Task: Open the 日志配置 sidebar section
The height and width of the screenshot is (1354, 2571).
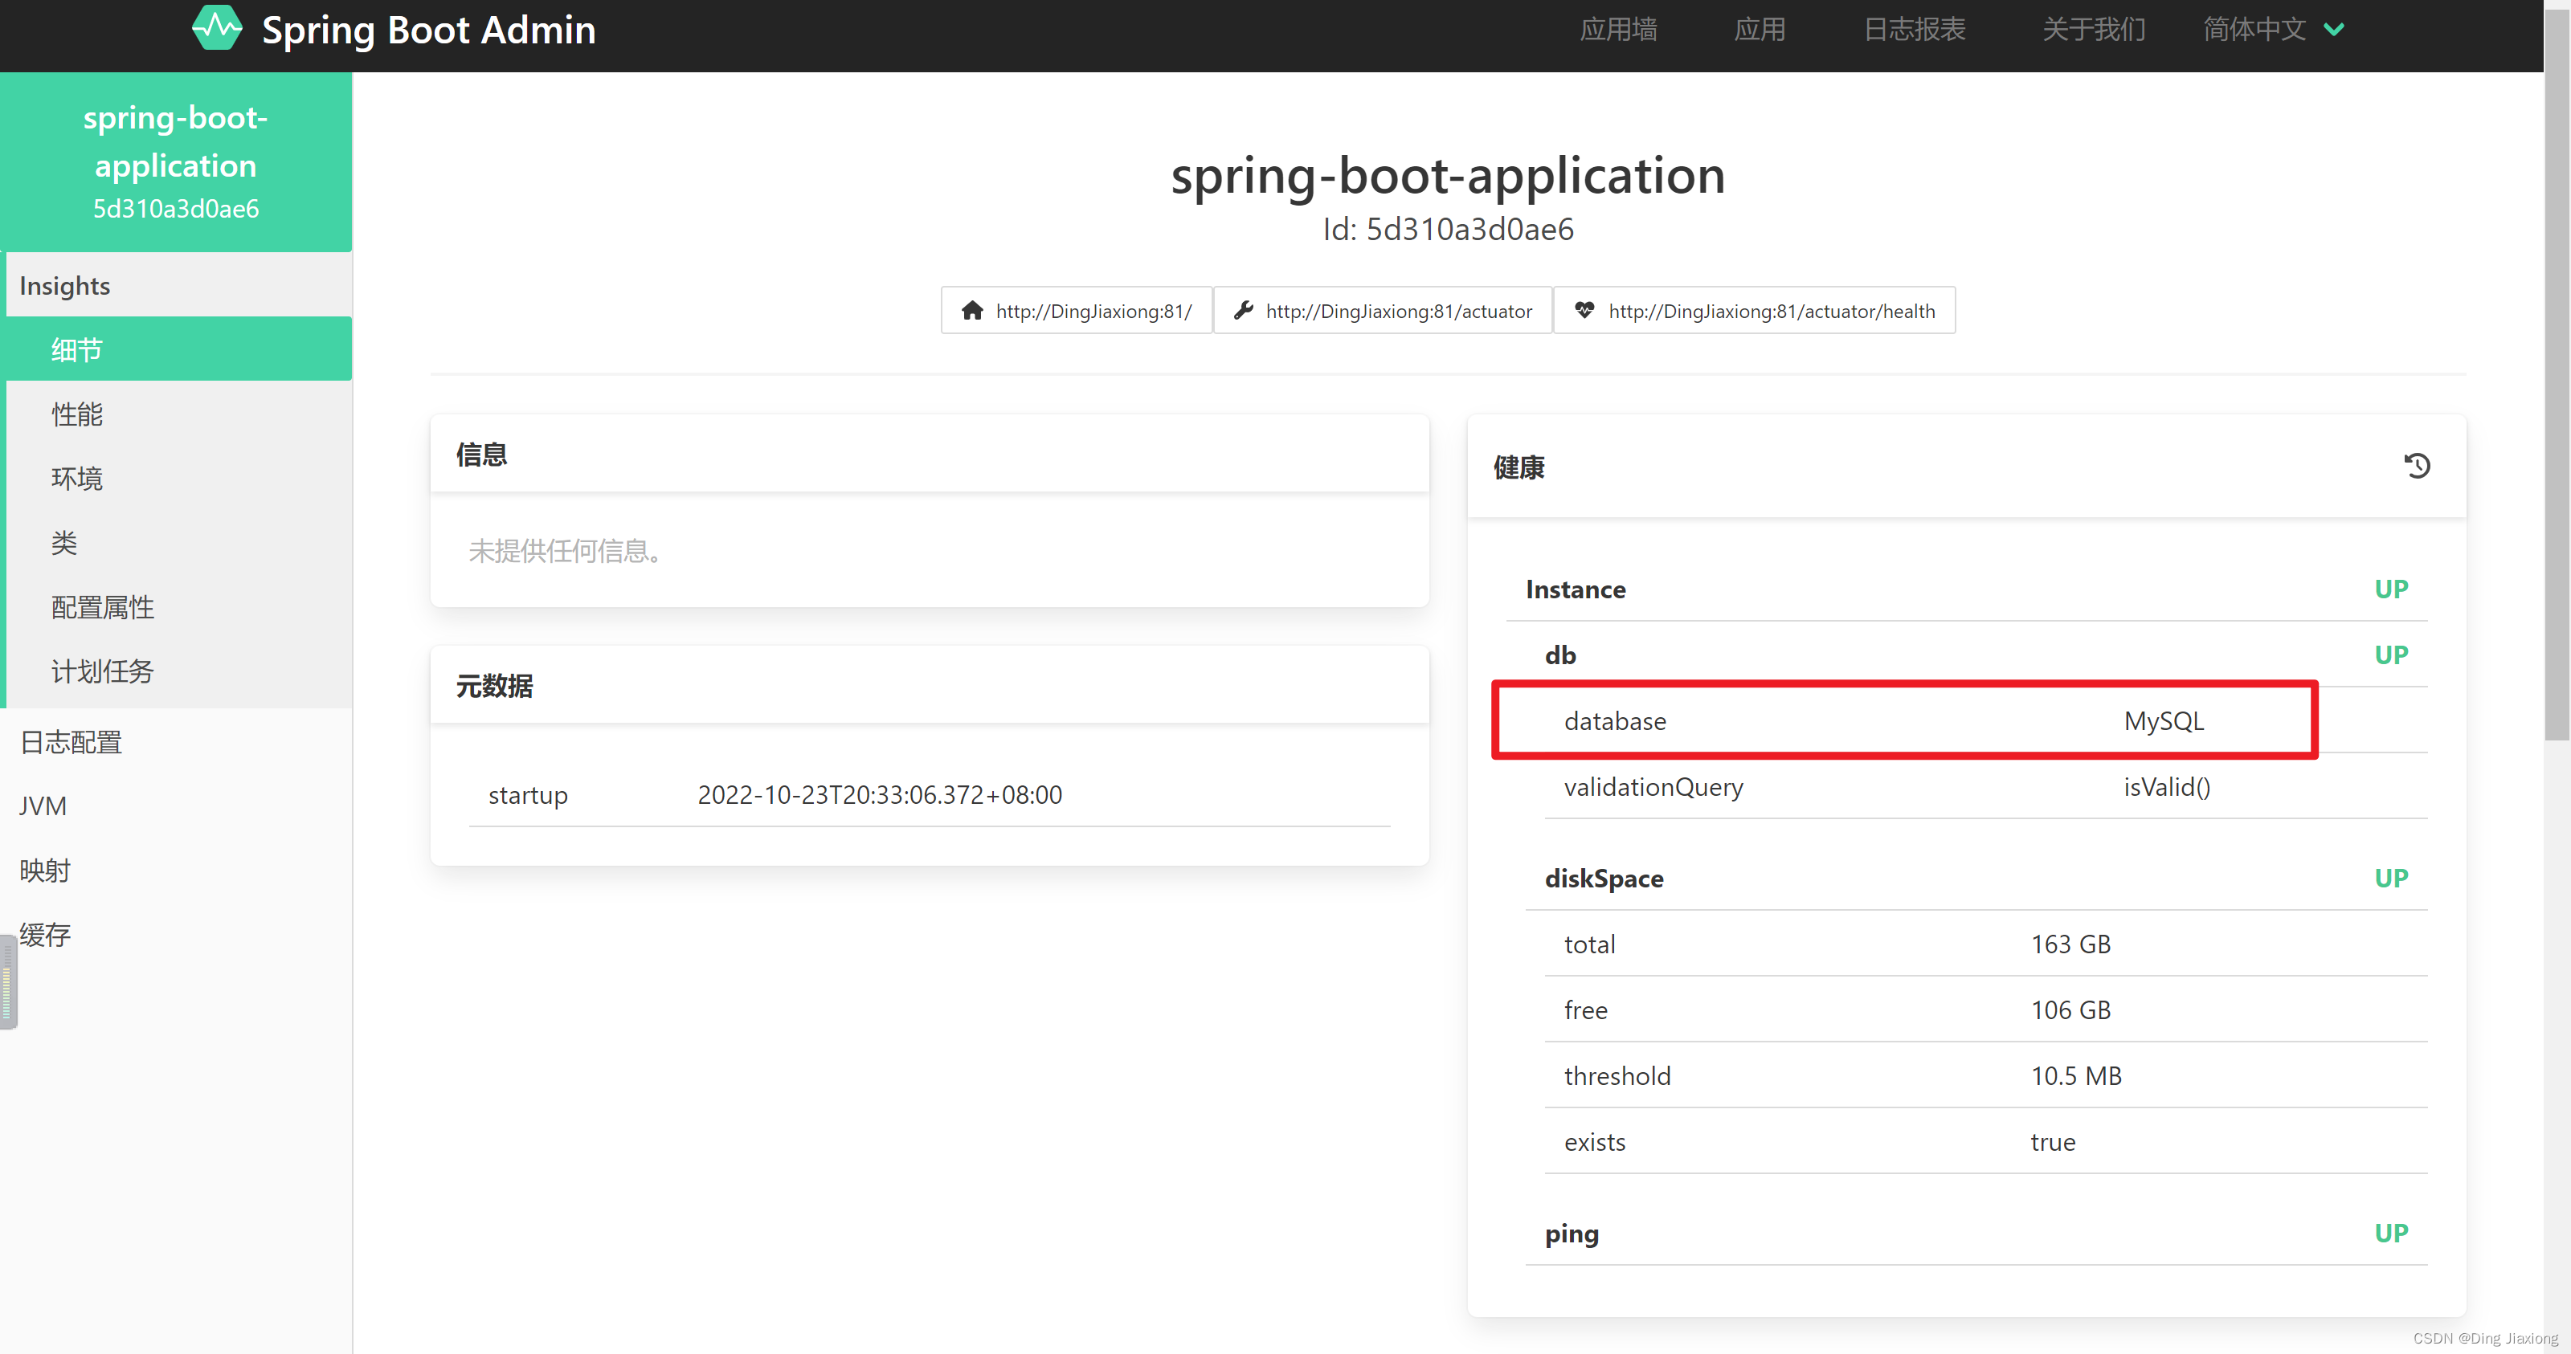Action: click(176, 741)
